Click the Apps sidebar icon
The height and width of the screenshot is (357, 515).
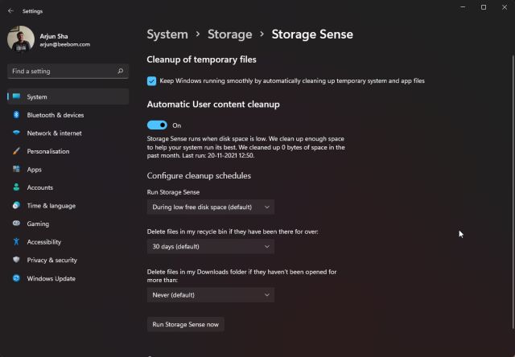pyautogui.click(x=16, y=170)
